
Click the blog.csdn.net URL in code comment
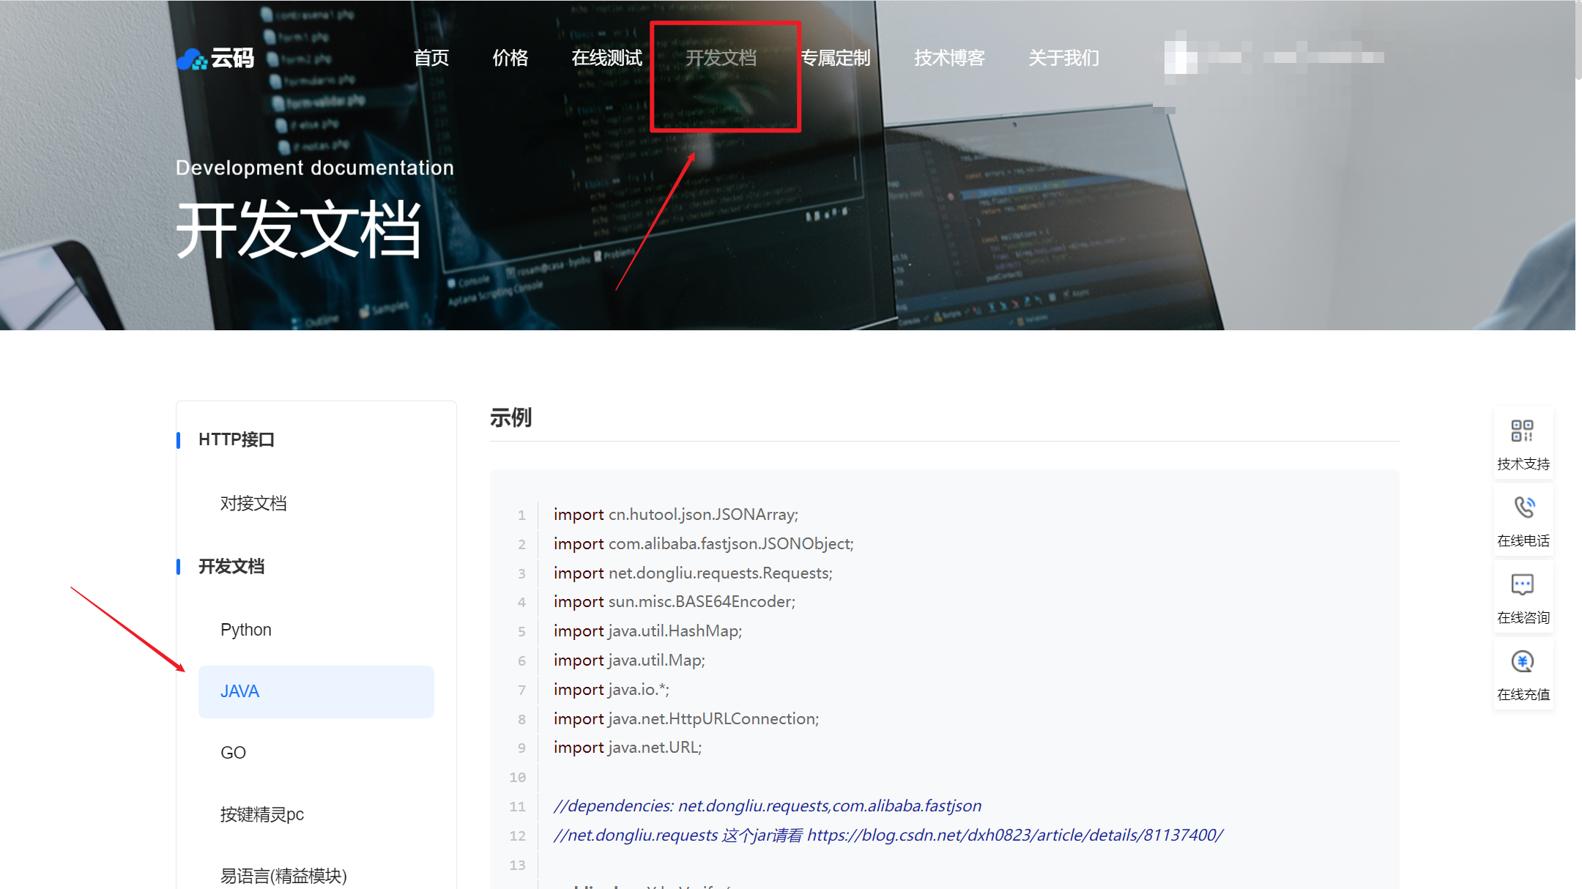pos(1014,835)
